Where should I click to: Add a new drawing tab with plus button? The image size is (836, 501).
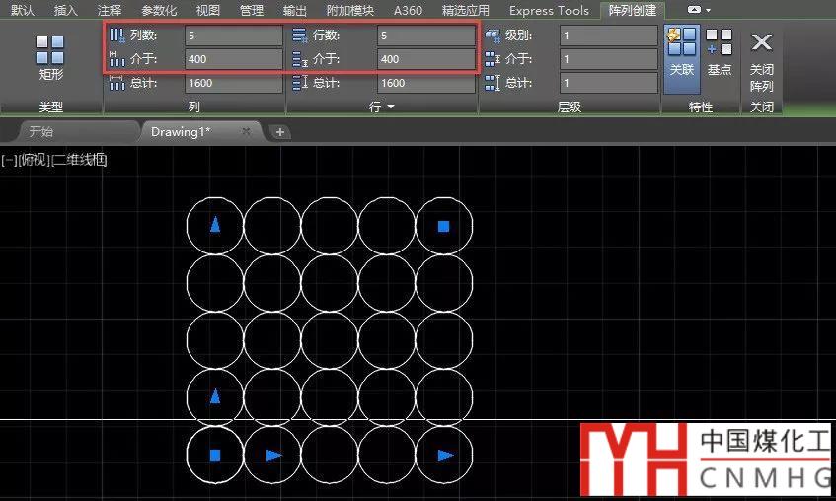[280, 131]
